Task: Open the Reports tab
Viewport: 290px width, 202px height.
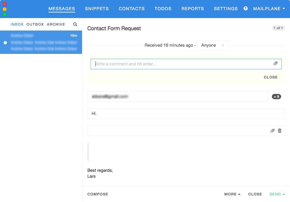Action: pyautogui.click(x=192, y=9)
